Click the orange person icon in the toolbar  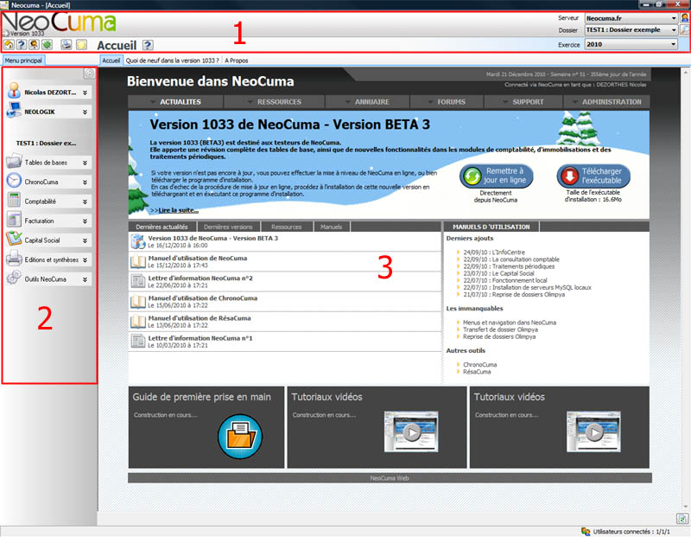click(34, 45)
